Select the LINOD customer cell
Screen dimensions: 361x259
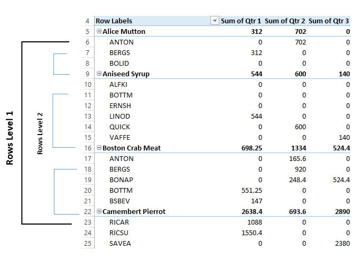[119, 117]
